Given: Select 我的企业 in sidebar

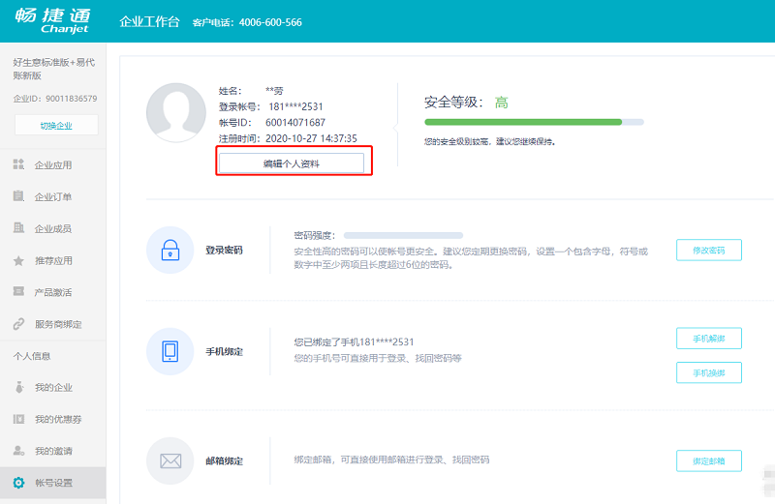Looking at the screenshot, I should point(53,387).
